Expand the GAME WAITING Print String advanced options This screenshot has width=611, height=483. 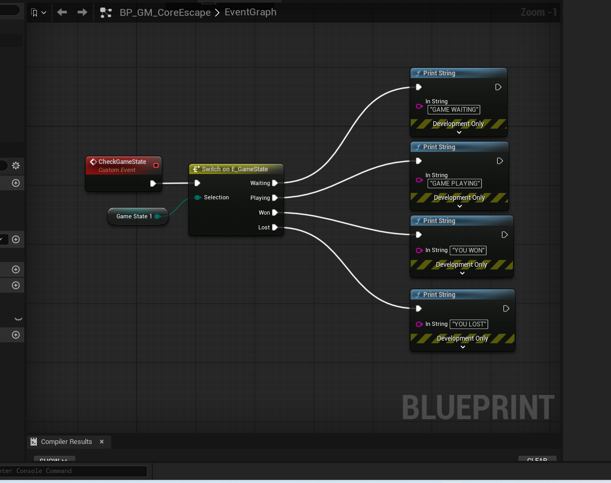click(x=459, y=132)
